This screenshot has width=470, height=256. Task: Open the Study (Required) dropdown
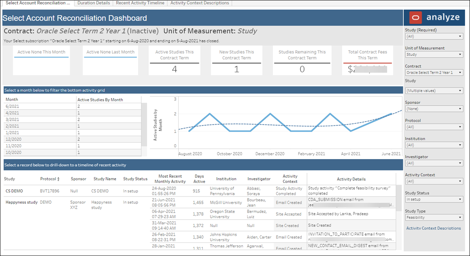tap(434, 36)
